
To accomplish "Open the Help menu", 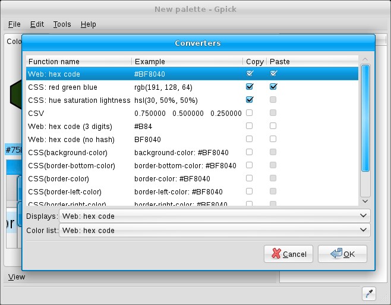I will tap(88, 24).
